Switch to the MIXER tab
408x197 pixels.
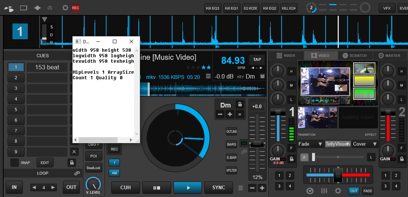[285, 55]
